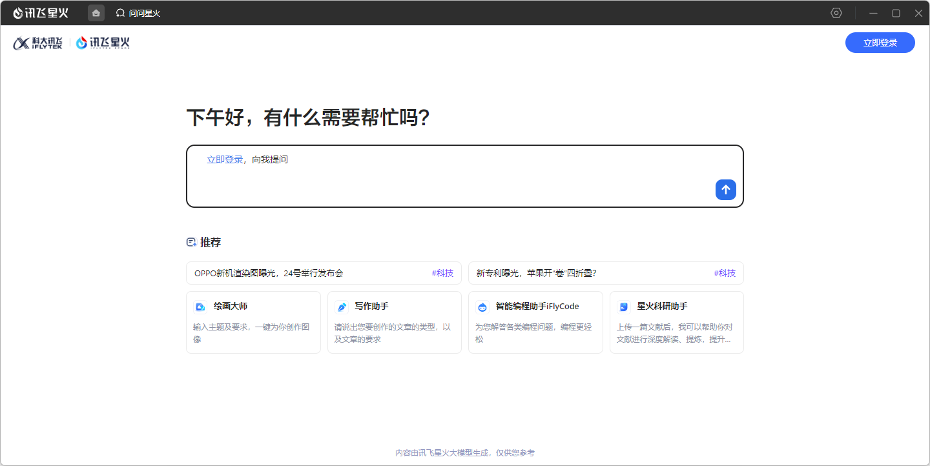
Task: Click the 推荐 section icon
Action: point(191,243)
